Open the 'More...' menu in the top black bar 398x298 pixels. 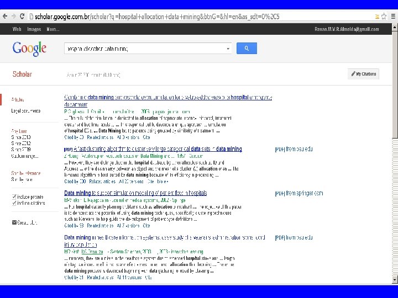pyautogui.click(x=53, y=29)
